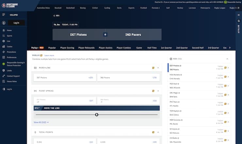242x144 pixels.
Task: Go back to NBA
Action: click(56, 16)
